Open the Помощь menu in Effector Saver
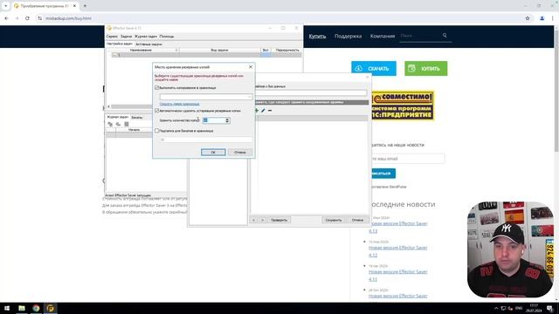Image resolution: width=559 pixels, height=314 pixels. point(167,37)
